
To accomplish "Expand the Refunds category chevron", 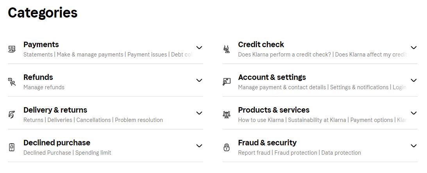I will (x=199, y=80).
